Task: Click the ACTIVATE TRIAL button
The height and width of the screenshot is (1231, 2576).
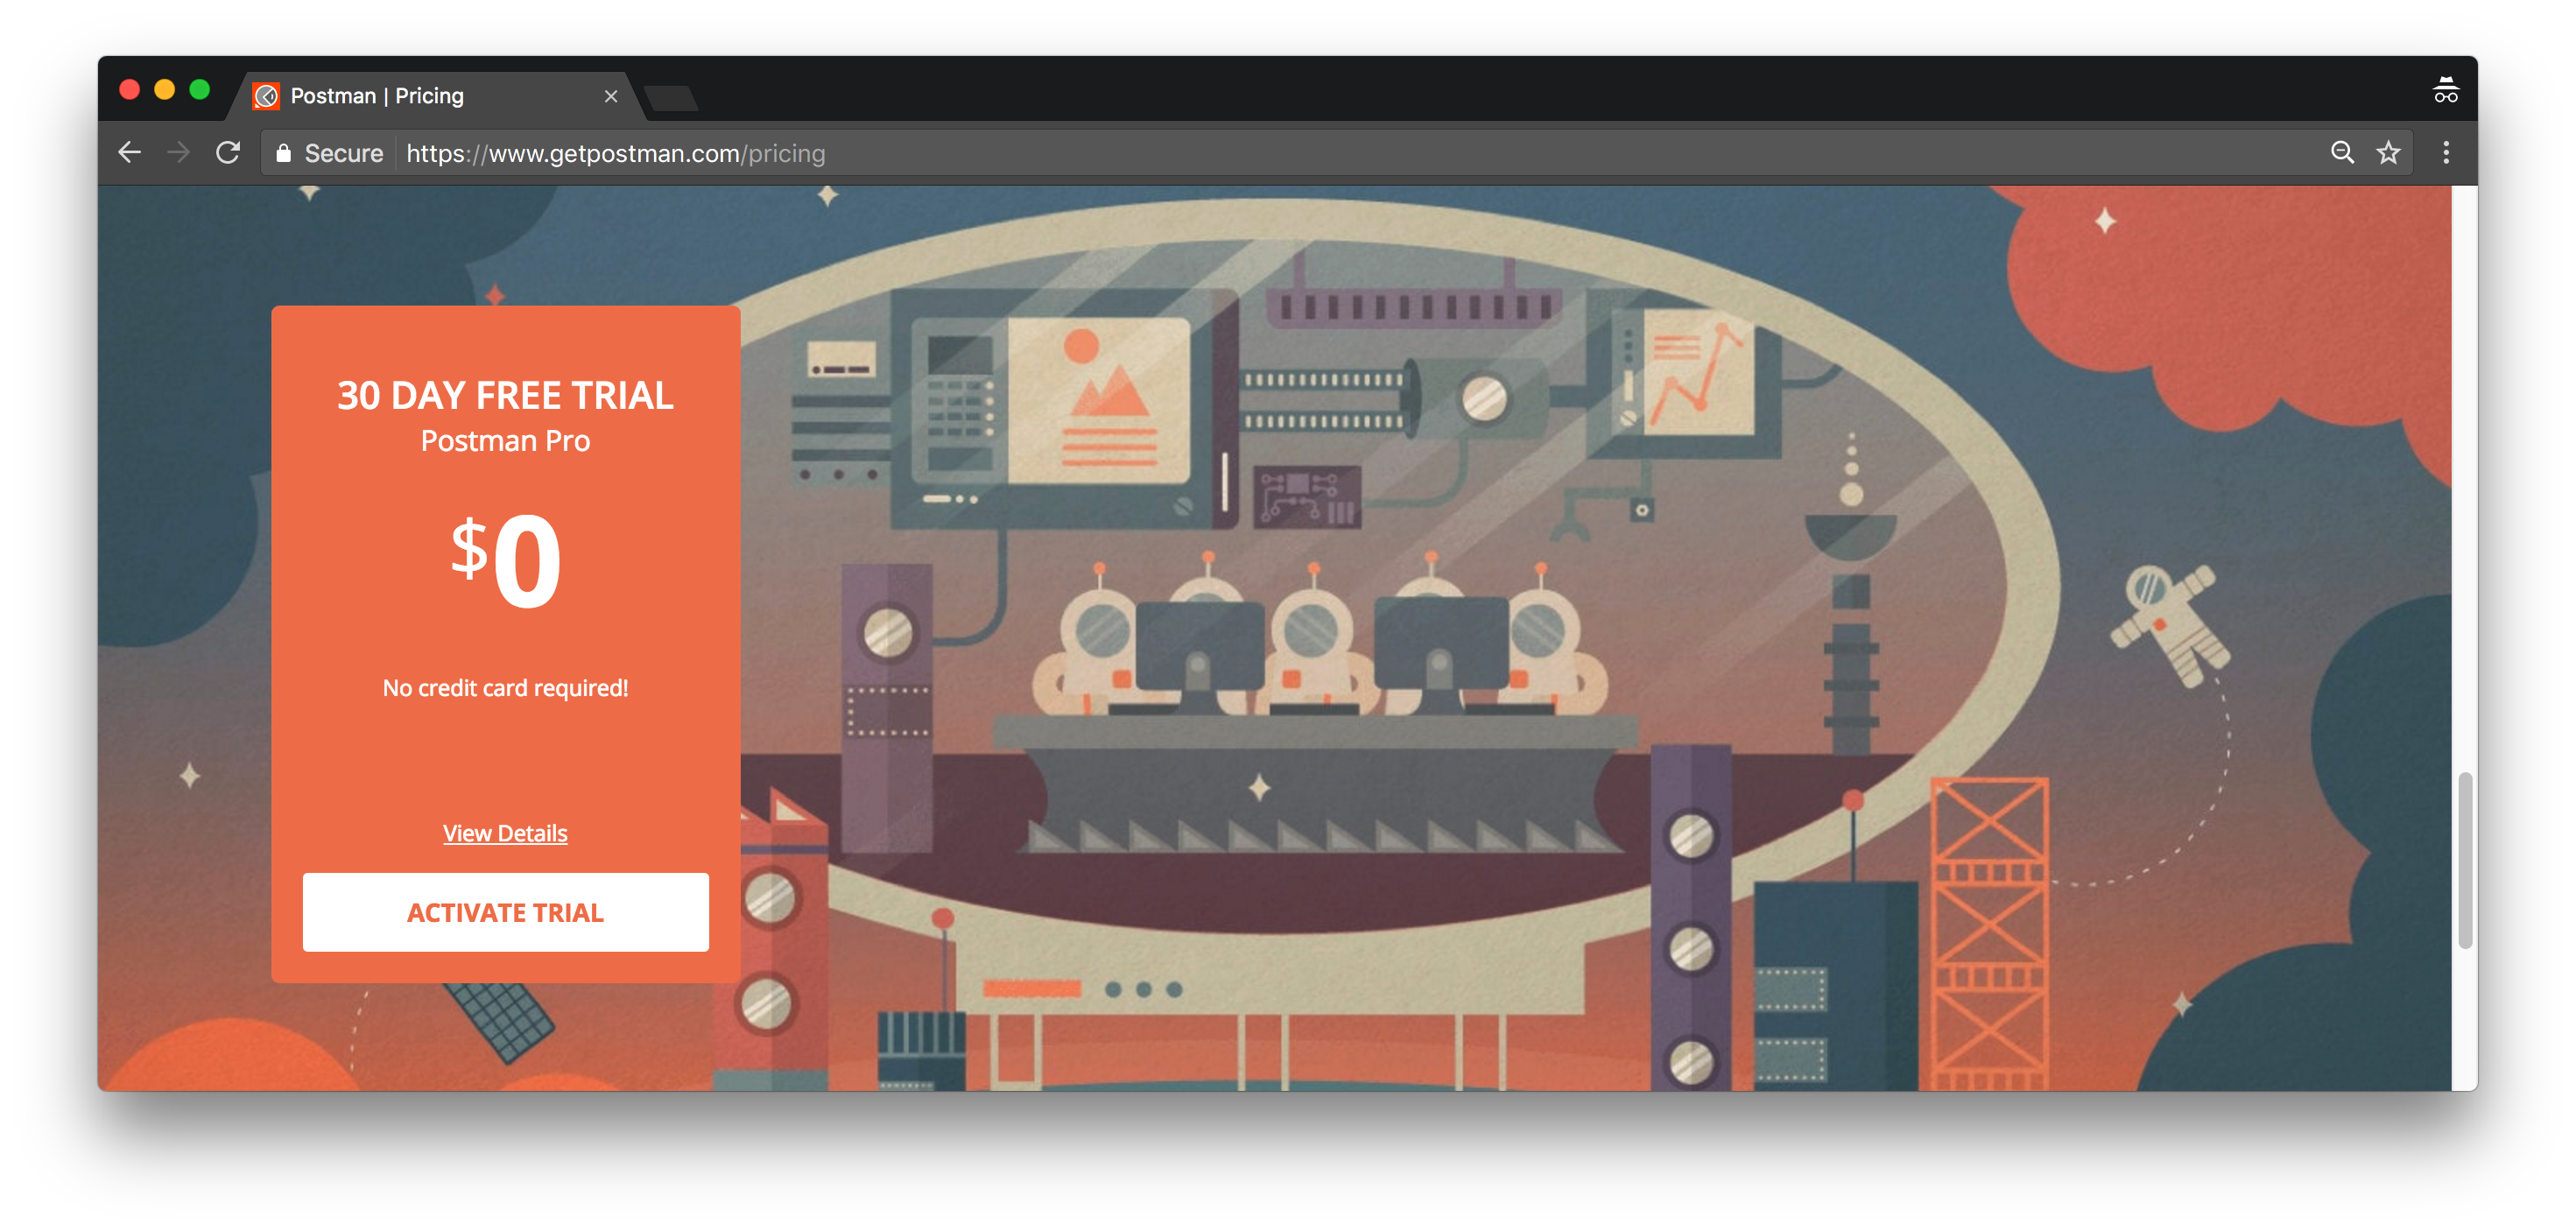Action: (x=505, y=912)
